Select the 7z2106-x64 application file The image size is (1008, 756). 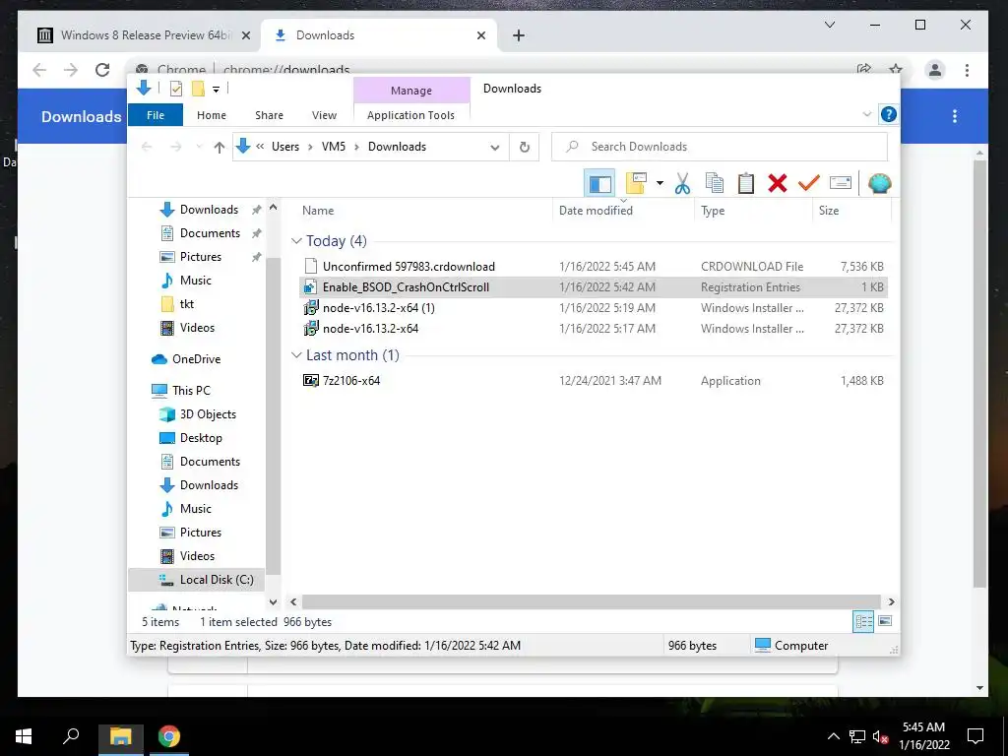click(x=594, y=381)
